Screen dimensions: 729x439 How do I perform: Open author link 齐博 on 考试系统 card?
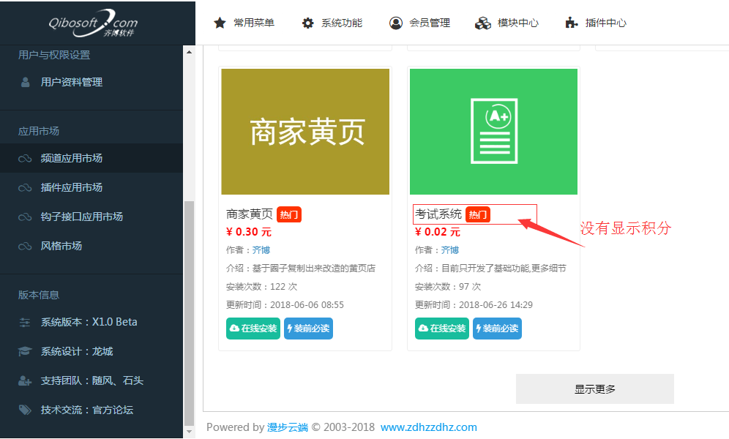[450, 250]
